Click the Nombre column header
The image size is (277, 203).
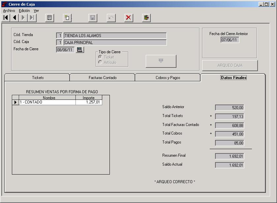tap(47, 98)
